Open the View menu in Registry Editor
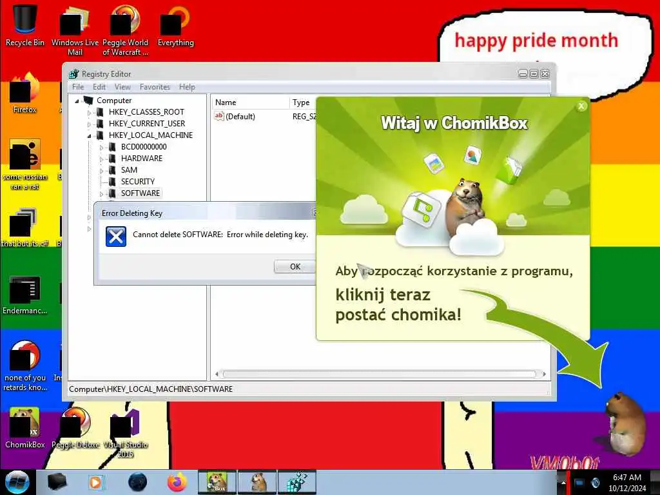The height and width of the screenshot is (495, 660). pyautogui.click(x=122, y=87)
